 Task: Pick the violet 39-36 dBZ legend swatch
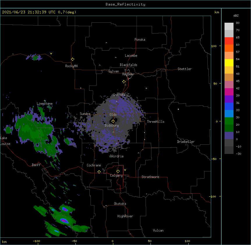point(229,99)
